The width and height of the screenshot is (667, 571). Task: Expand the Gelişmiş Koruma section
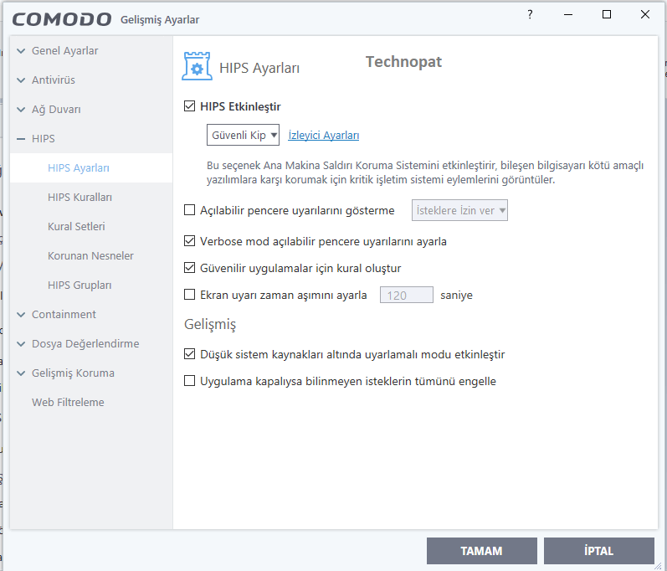pyautogui.click(x=21, y=373)
